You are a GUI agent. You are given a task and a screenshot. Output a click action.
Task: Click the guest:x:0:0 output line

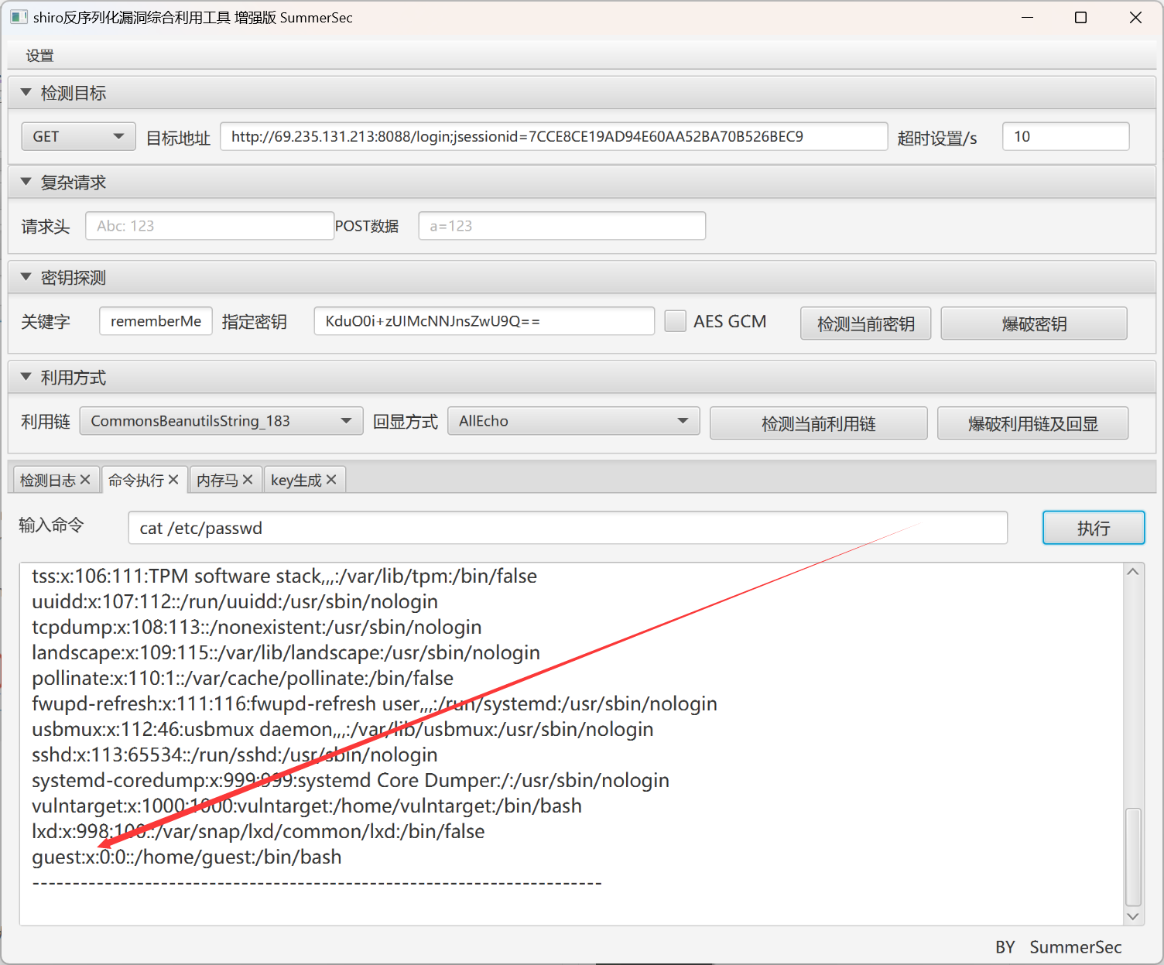tap(187, 857)
